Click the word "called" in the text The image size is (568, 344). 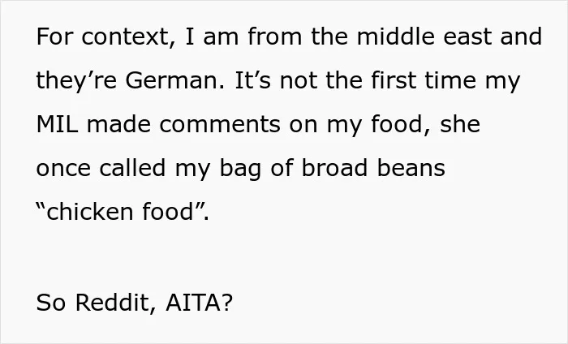tap(132, 168)
